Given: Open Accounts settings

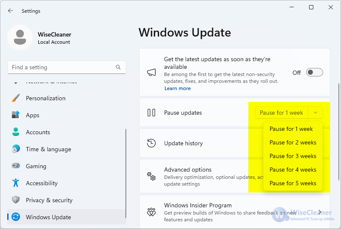Looking at the screenshot, I should click(67, 132).
